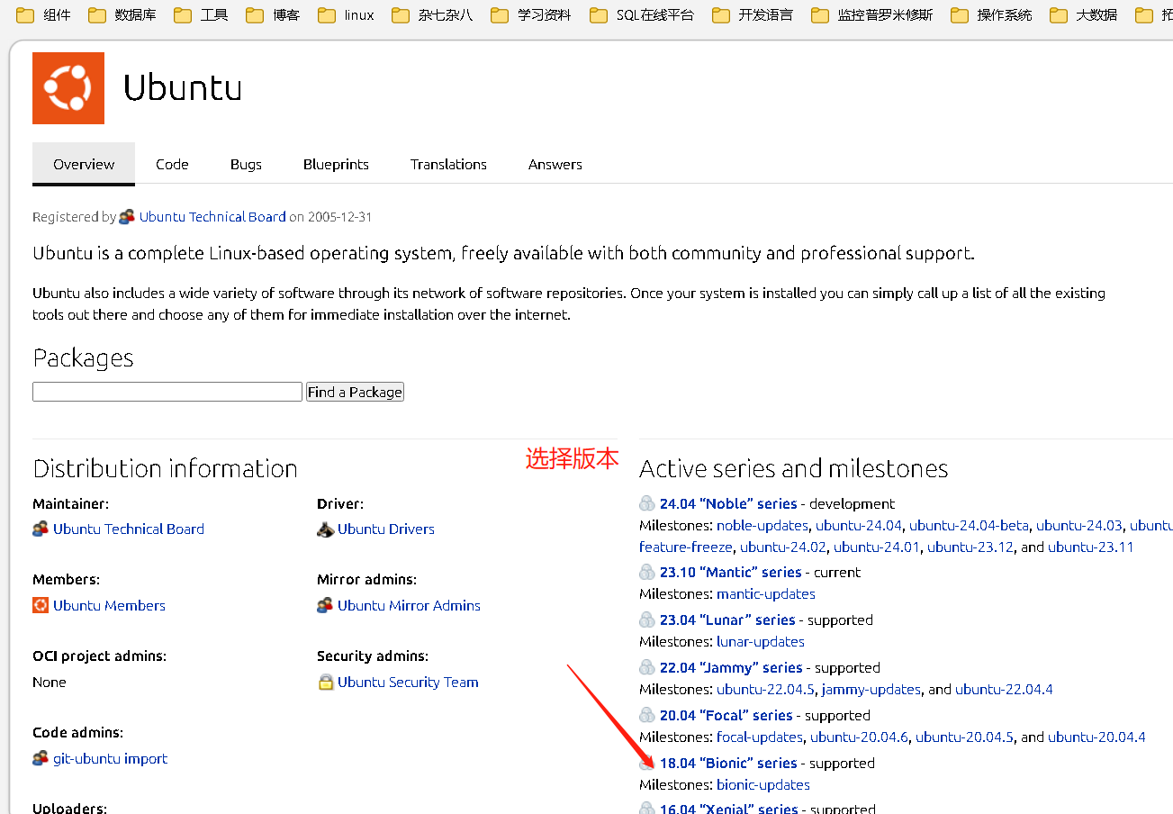This screenshot has width=1173, height=814.
Task: Open the 监控普罗米修斯 bookmark folder
Action: point(872,15)
